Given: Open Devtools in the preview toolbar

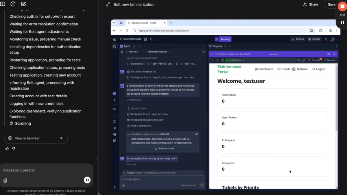Looking at the screenshot, I should (314, 60).
